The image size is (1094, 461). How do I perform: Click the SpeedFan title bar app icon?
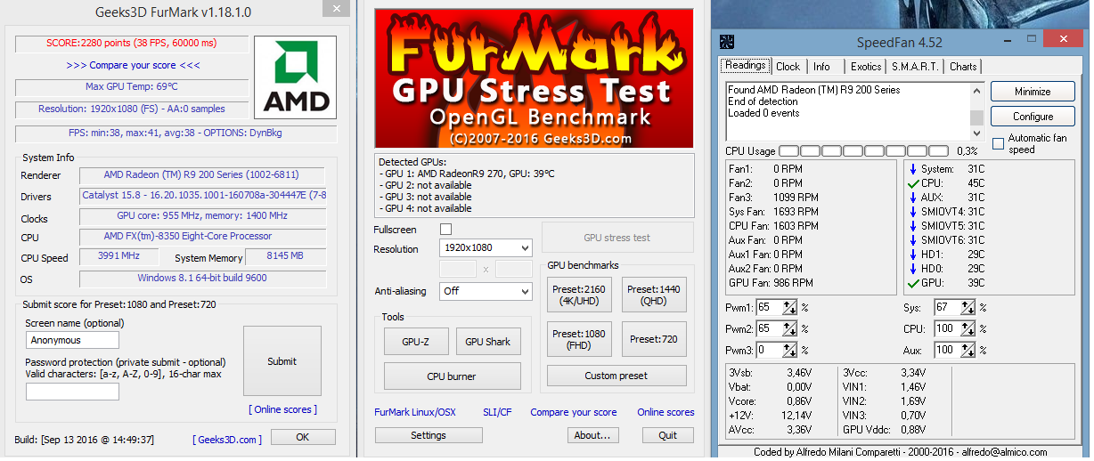click(727, 42)
